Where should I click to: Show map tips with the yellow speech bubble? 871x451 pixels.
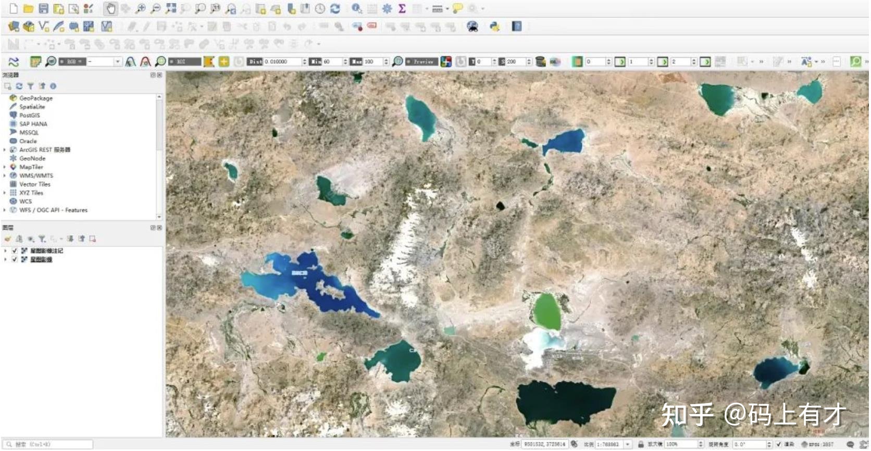click(457, 8)
